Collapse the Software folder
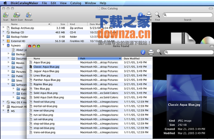The image size is (214, 139). click(9, 84)
